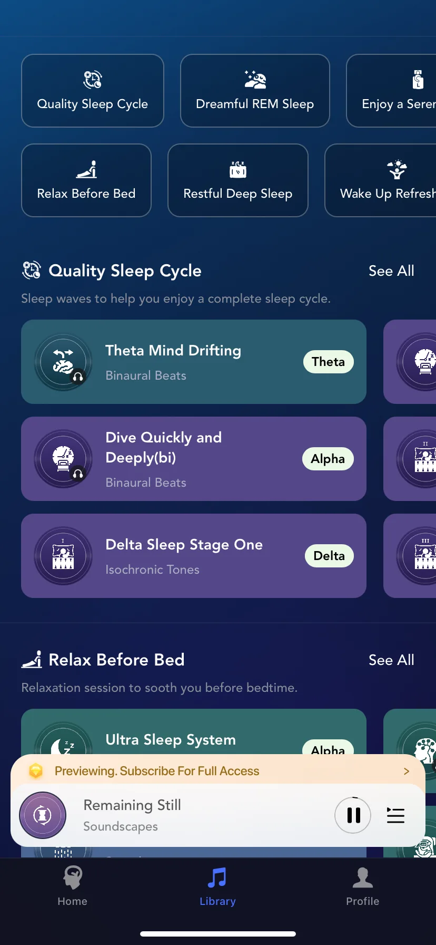This screenshot has height=945, width=436.
Task: Select the Library music note tab
Action: pos(217,886)
